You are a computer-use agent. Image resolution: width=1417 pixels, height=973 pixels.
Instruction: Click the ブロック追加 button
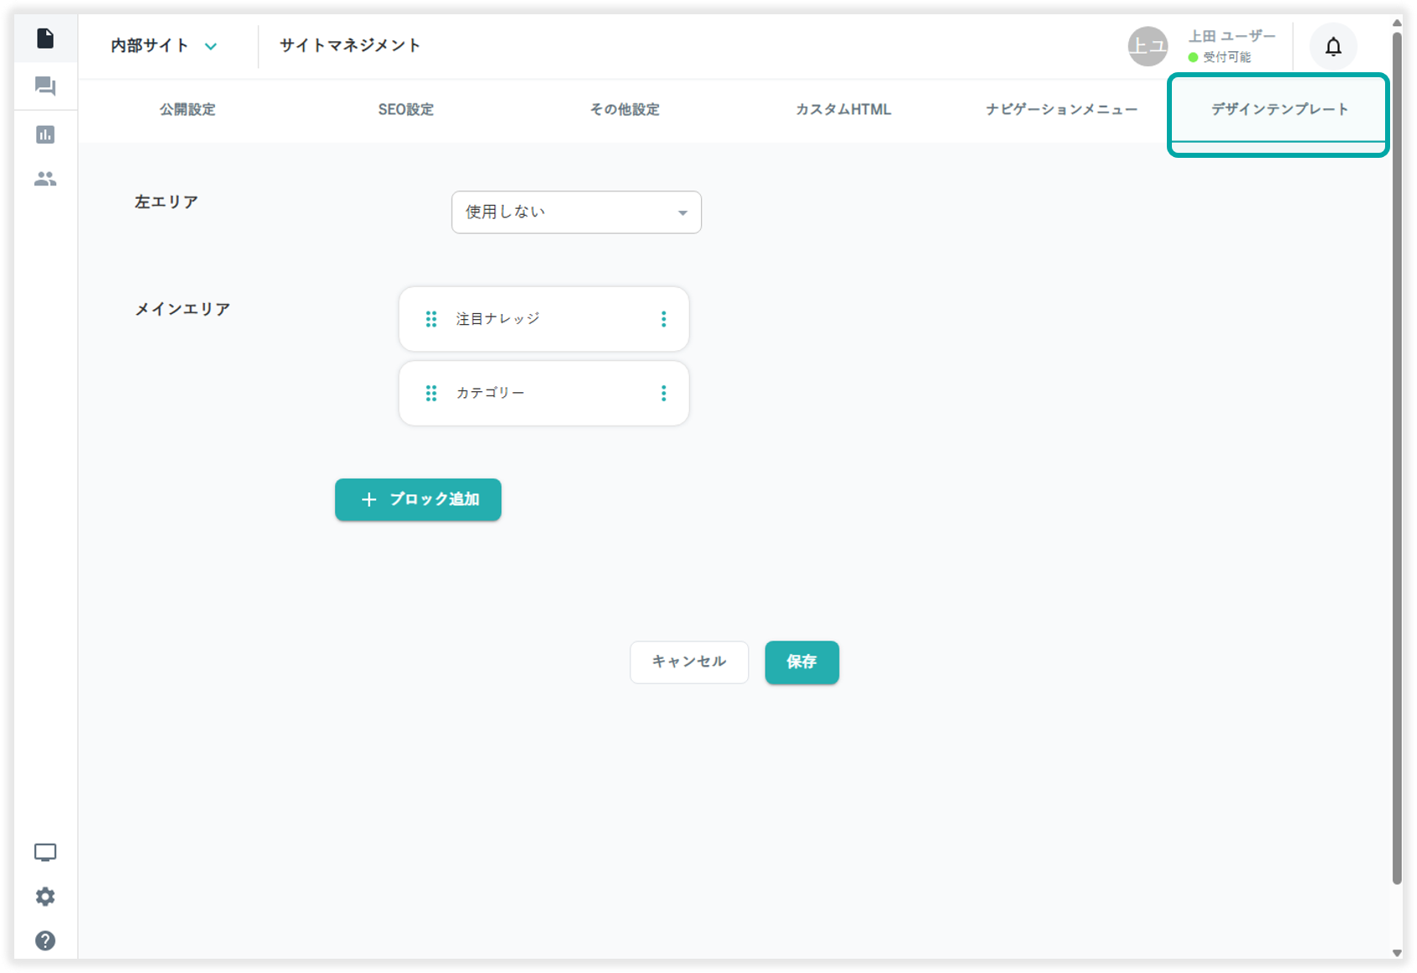418,500
